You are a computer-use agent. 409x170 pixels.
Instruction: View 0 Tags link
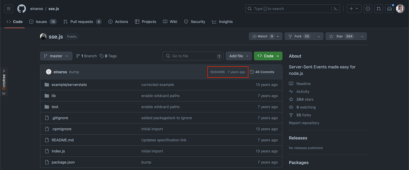pyautogui.click(x=108, y=56)
